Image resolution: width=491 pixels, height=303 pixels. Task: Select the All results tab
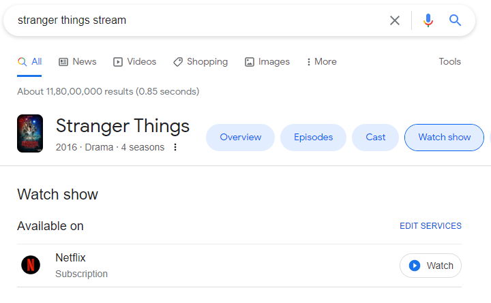point(29,62)
